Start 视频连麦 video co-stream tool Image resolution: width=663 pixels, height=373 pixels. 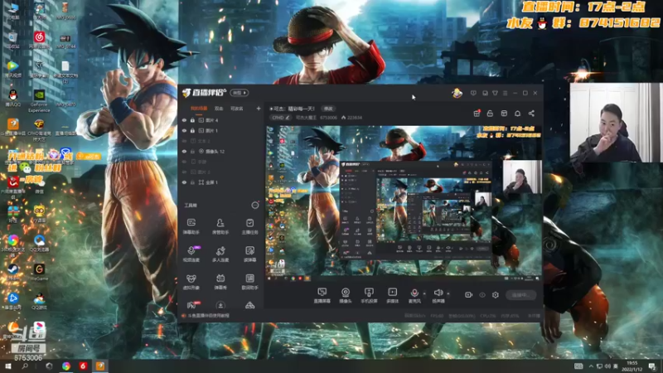[x=191, y=254]
